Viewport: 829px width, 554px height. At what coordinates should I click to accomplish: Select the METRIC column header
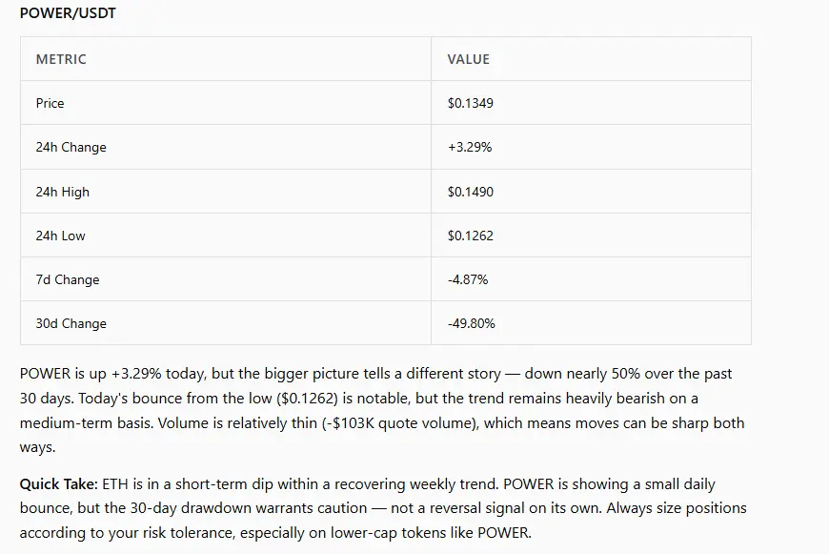pyautogui.click(x=61, y=59)
